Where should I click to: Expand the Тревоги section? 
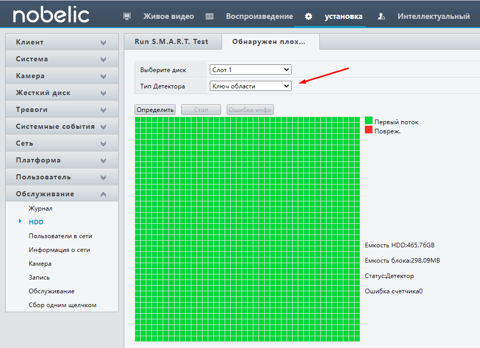tap(62, 109)
